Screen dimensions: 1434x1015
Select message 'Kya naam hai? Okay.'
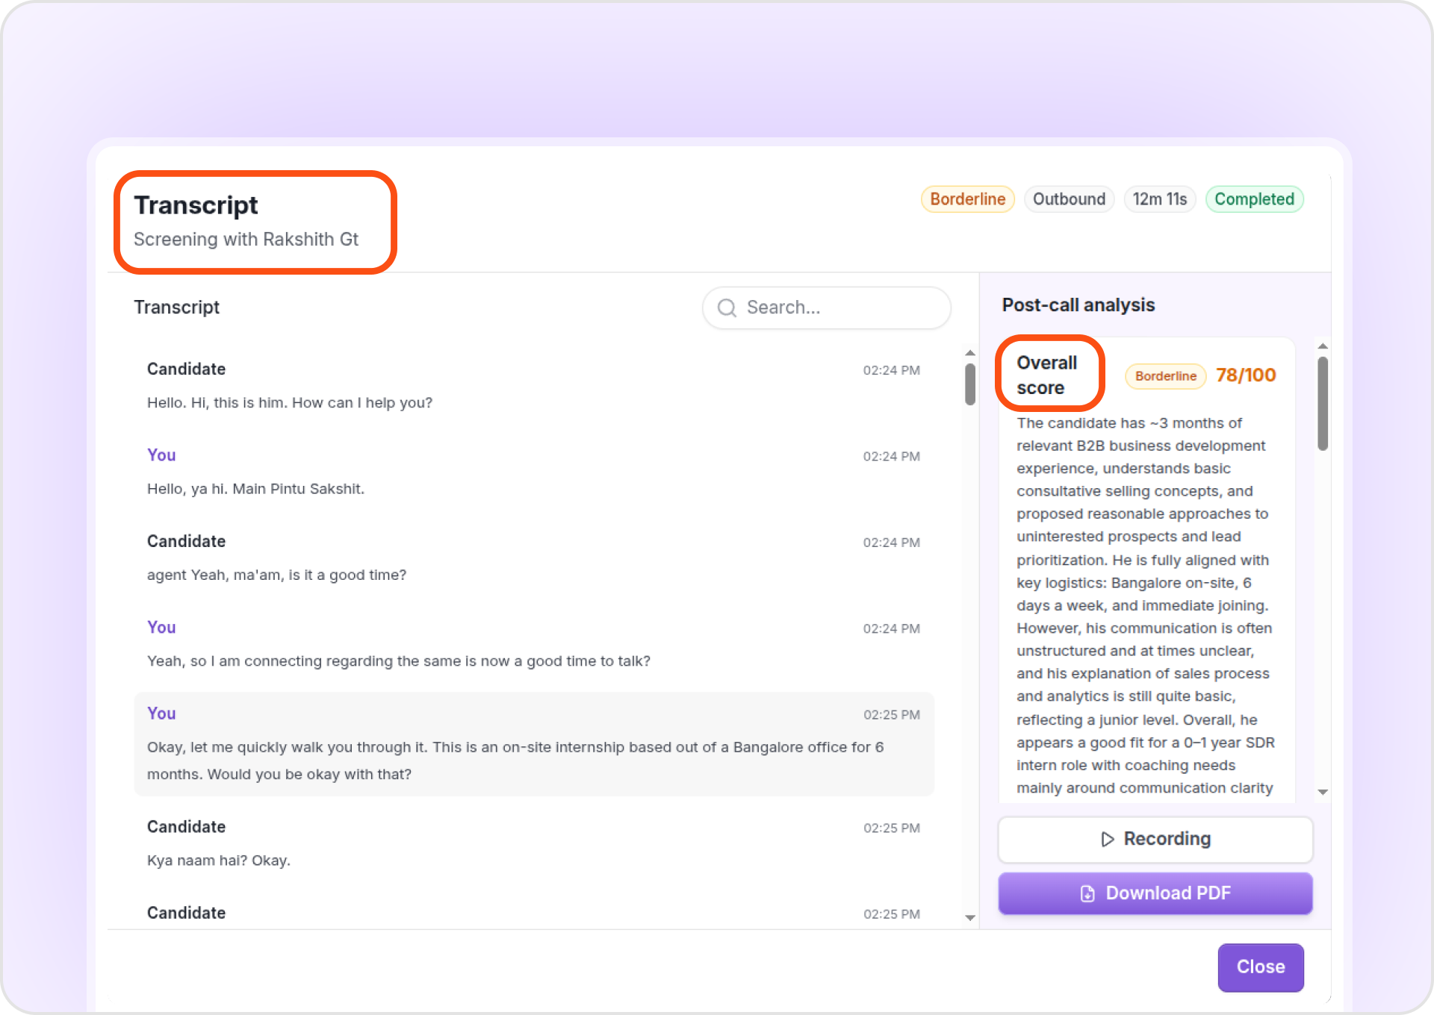coord(219,861)
